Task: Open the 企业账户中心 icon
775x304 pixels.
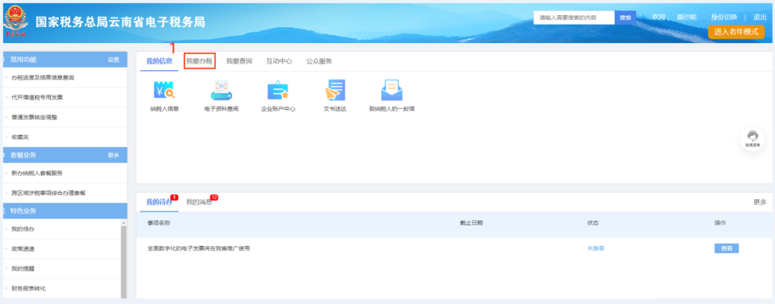Action: pyautogui.click(x=278, y=91)
